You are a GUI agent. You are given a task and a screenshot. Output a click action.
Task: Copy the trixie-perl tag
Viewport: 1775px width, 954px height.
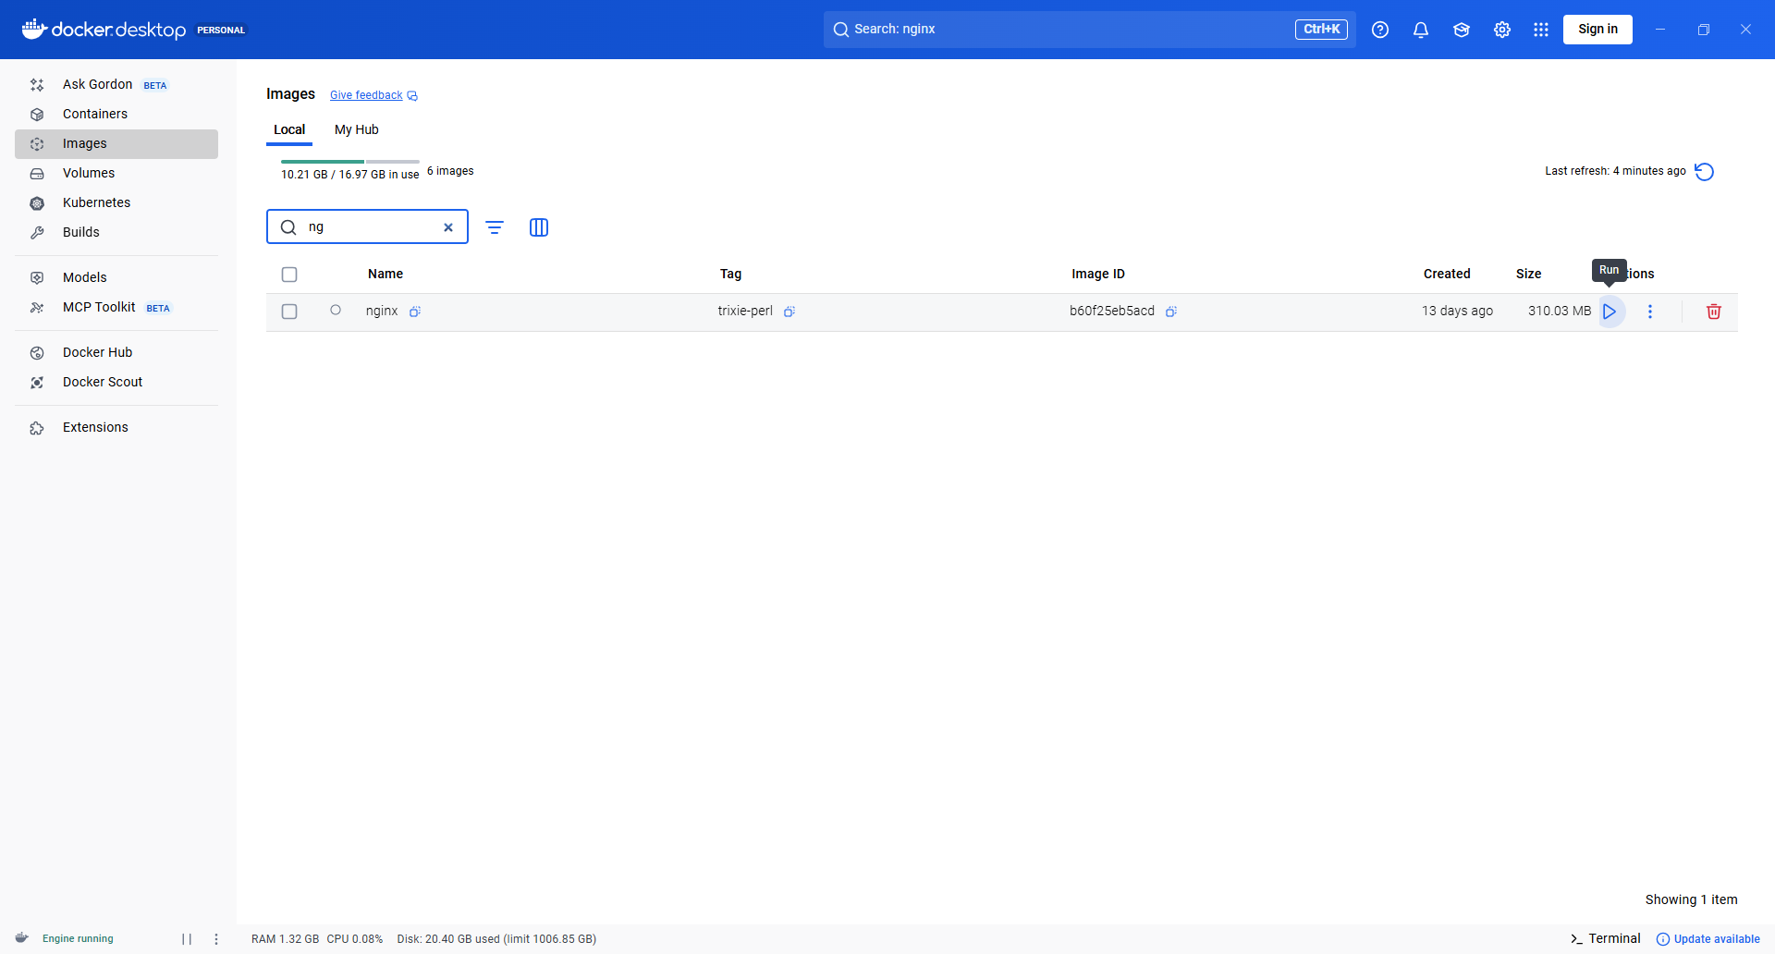point(790,312)
